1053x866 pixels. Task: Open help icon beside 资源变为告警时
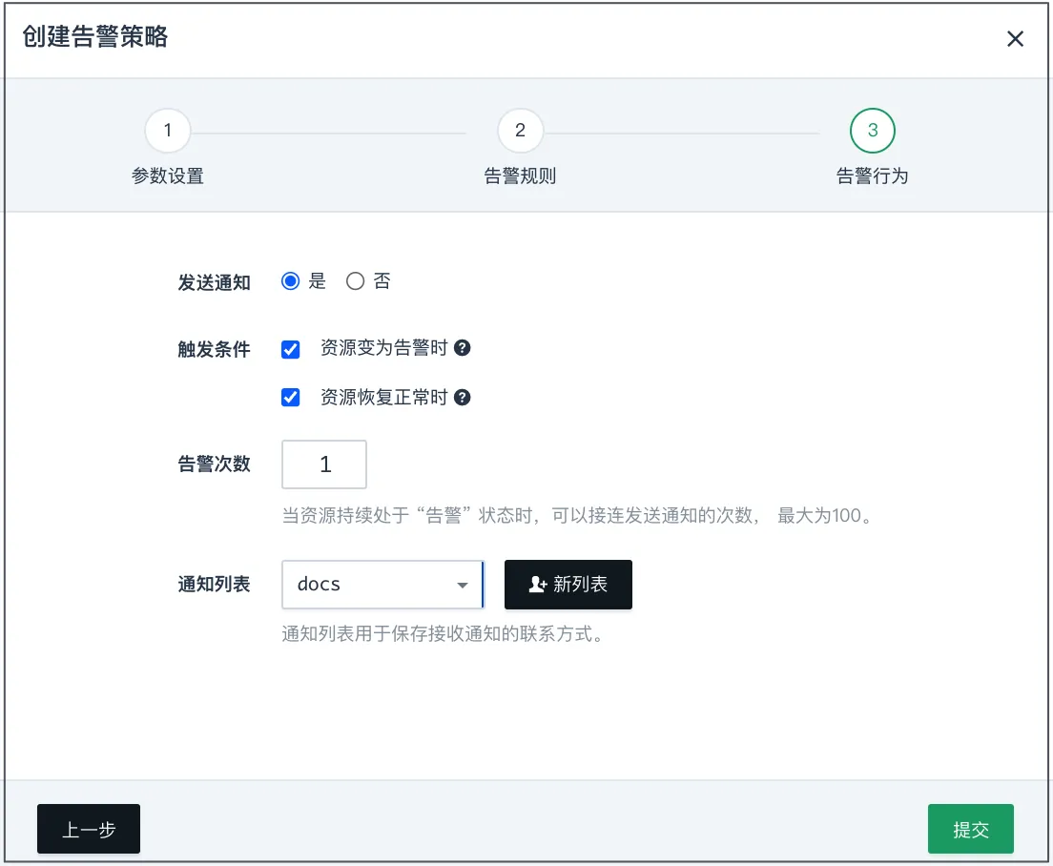coord(462,348)
